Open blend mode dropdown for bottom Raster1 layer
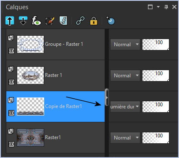179x158 pixels. (x=125, y=138)
